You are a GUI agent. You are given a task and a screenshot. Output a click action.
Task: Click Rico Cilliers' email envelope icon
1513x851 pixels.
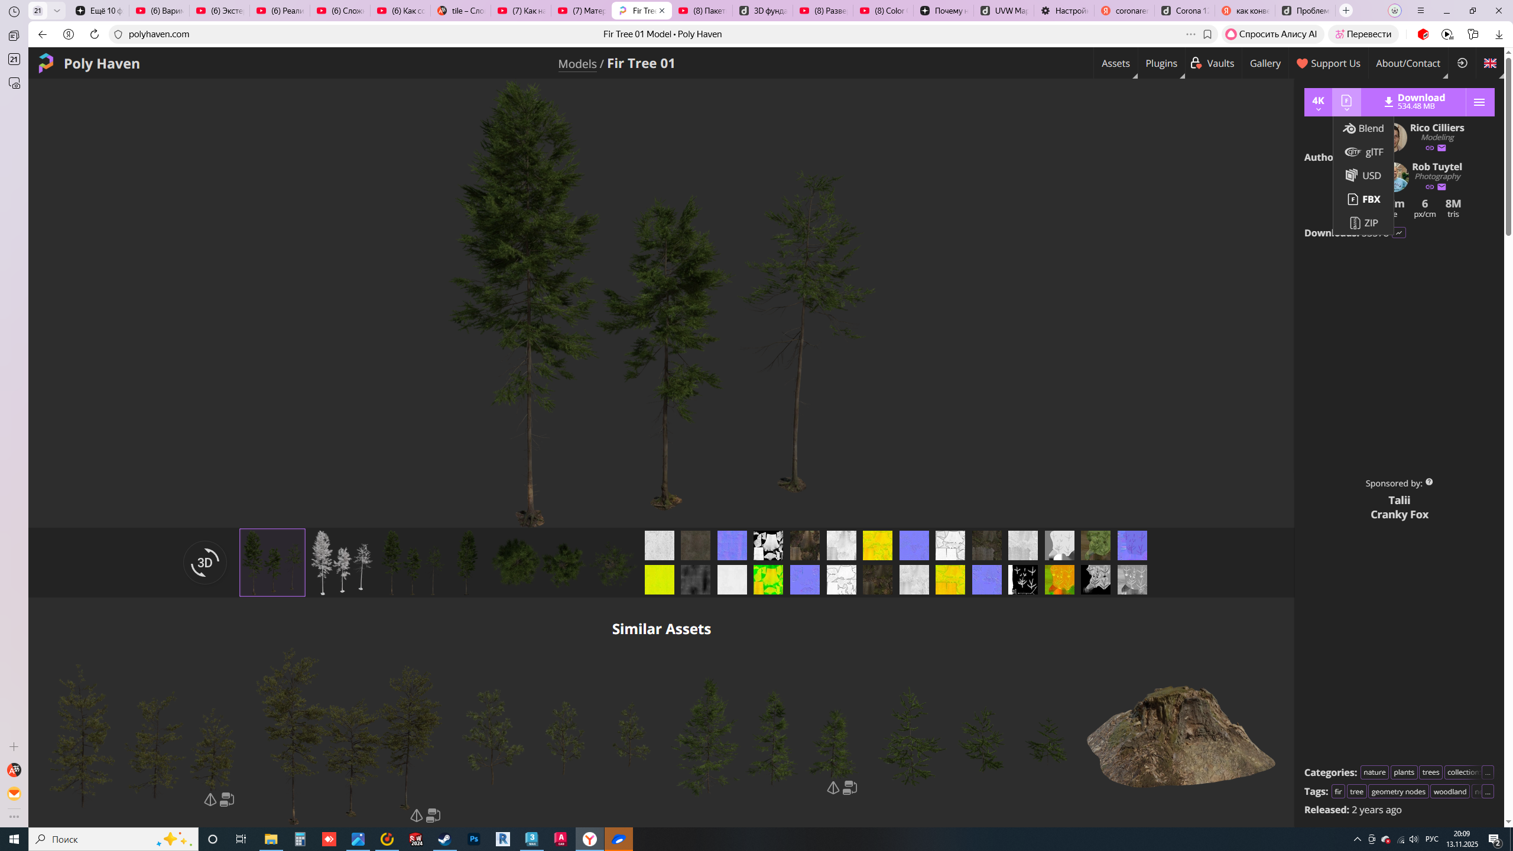coord(1442,148)
